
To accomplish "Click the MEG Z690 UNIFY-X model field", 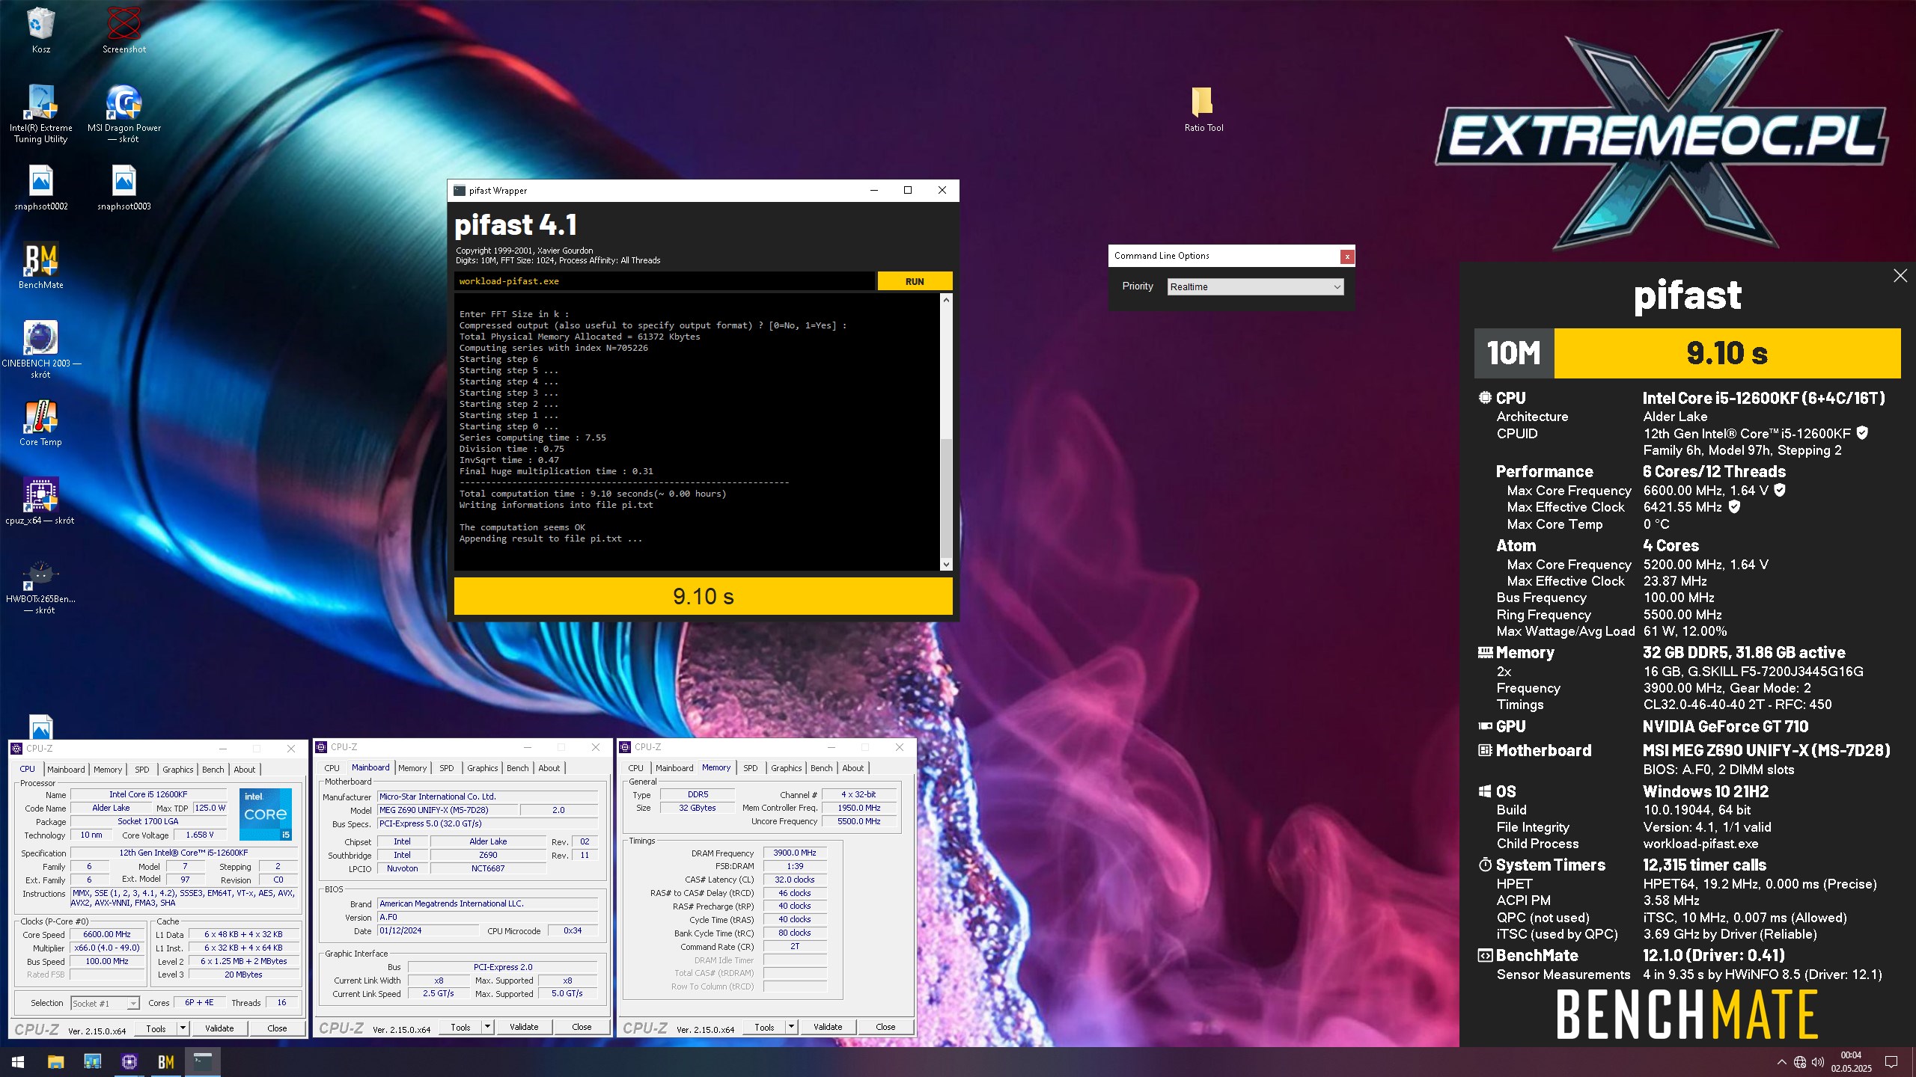I will pyautogui.click(x=448, y=810).
